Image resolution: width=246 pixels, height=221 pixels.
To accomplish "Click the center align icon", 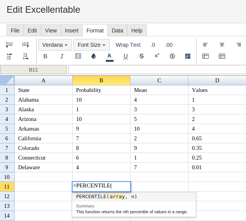I will click(x=222, y=45).
